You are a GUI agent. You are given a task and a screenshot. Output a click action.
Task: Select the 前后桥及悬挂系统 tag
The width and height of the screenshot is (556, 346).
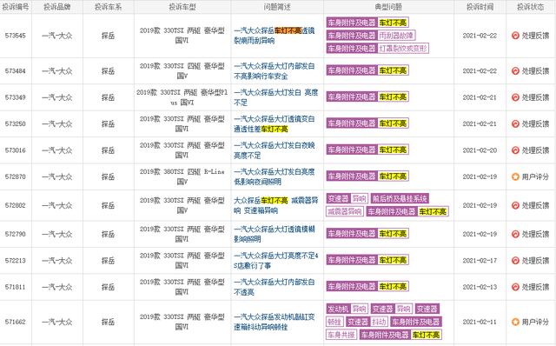(400, 198)
